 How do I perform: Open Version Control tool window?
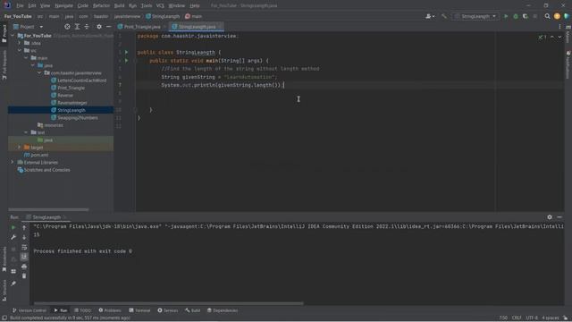(29, 310)
